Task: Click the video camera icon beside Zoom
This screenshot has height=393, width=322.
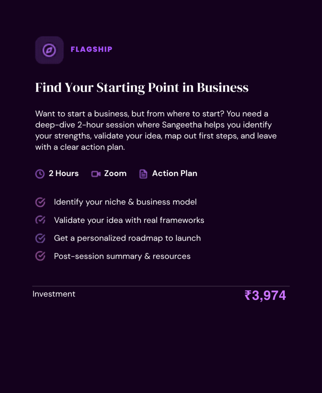Action: 96,174
